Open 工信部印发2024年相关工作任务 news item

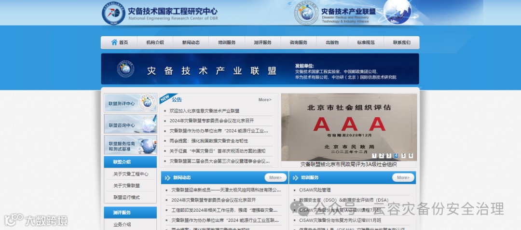(x=224, y=210)
